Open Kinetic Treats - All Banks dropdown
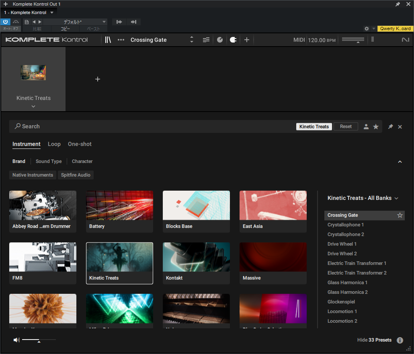The image size is (414, 354). 363,198
